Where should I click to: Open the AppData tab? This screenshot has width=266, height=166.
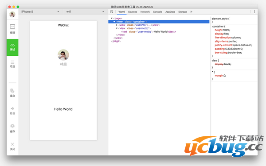[x=170, y=12]
